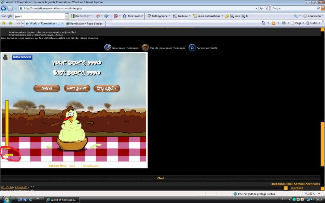Click the blue plus icon in Google toolbar
The image size is (325, 203).
[106, 16]
